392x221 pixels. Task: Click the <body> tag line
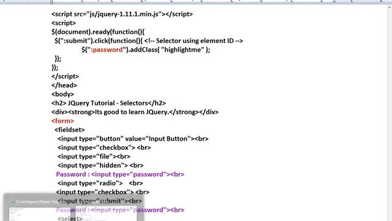coord(62,94)
